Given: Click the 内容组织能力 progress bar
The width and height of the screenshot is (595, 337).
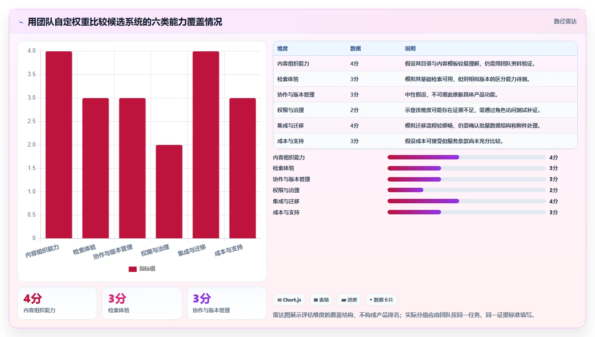Looking at the screenshot, I should [467, 157].
